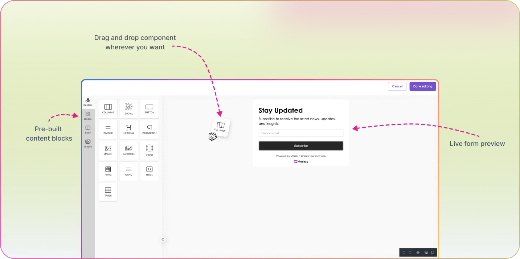Image resolution: width=520 pixels, height=259 pixels.
Task: Click the Done editing button
Action: pos(423,86)
